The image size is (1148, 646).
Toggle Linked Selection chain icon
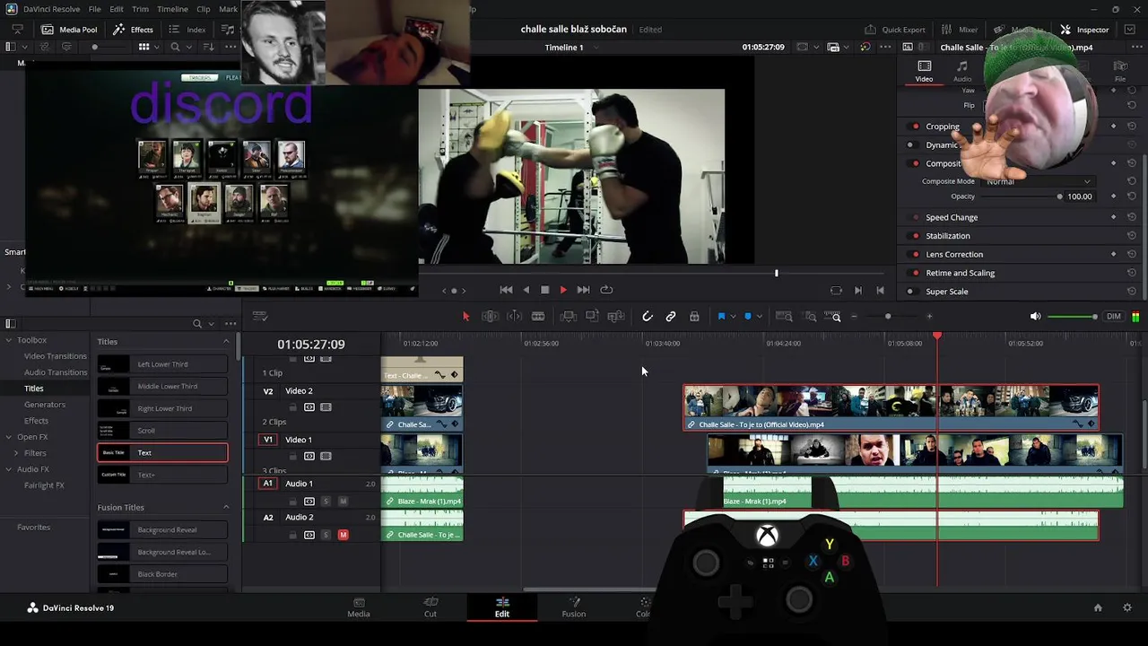pos(671,316)
